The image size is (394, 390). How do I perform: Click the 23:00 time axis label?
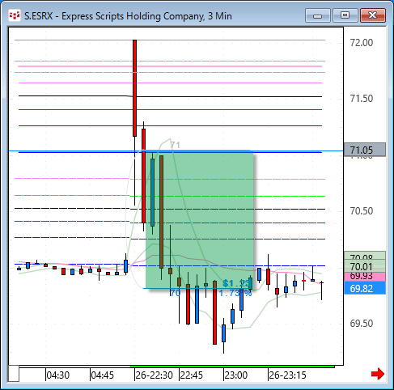[236, 375]
